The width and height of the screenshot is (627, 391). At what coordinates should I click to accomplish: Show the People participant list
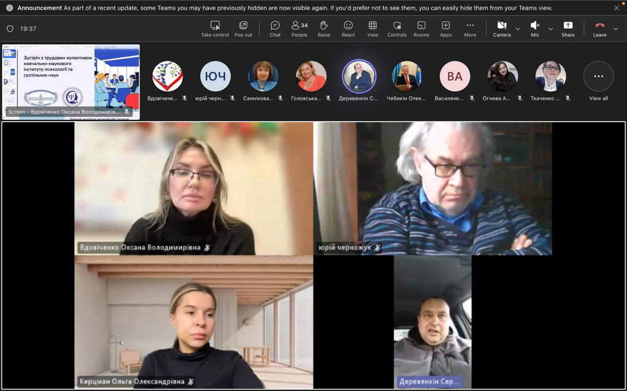(x=299, y=29)
